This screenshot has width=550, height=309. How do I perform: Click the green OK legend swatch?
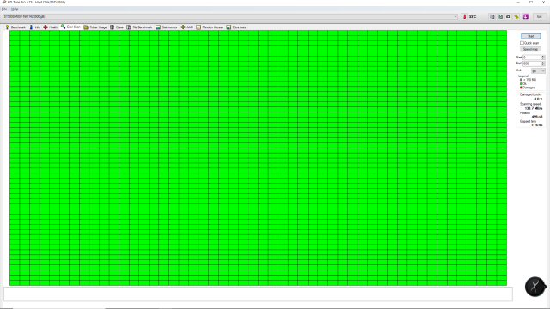coord(522,84)
